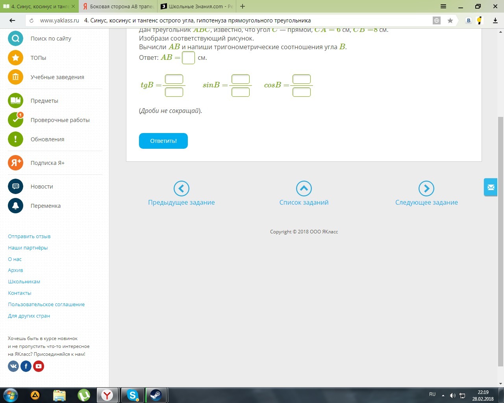Open the Пользовательское соглашение link
This screenshot has height=403, width=504.
pyautogui.click(x=46, y=305)
